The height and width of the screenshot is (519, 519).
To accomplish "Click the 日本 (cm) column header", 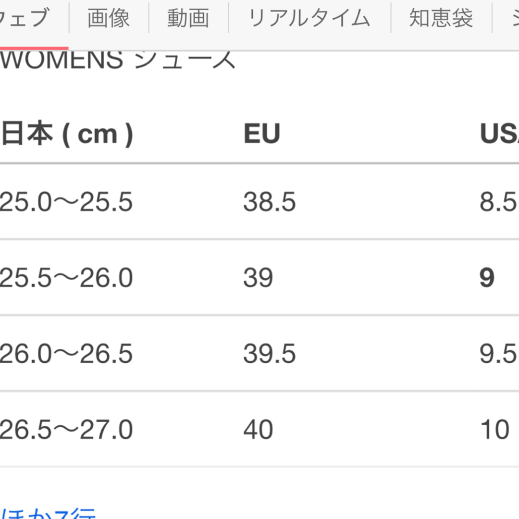I will pyautogui.click(x=67, y=134).
